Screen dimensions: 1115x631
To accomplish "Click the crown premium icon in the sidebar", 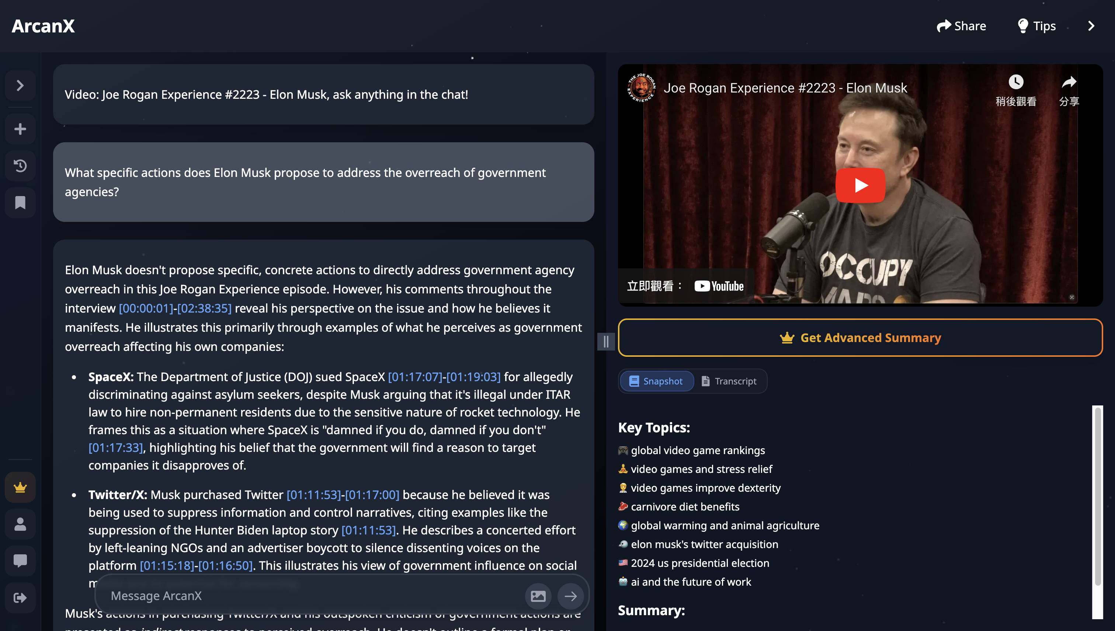I will [20, 487].
